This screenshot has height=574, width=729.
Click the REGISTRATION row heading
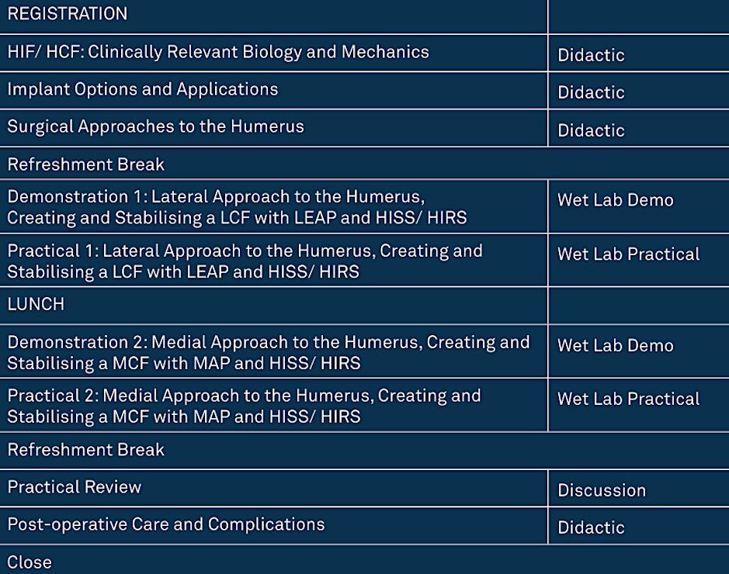tap(68, 14)
